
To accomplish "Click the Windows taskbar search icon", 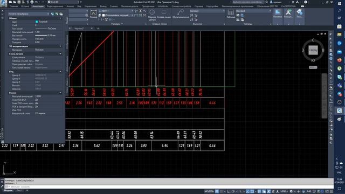I will click(x=339, y=11).
